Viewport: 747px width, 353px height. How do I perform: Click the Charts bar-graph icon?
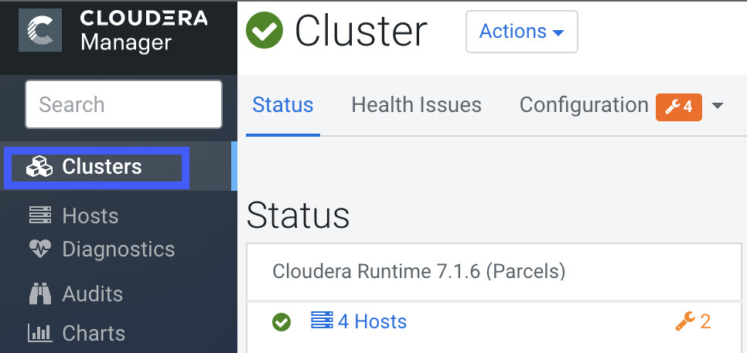40,333
